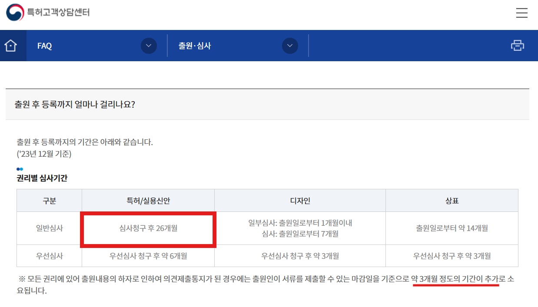
Task: Open the FAQ dropdown arrow circle
Action: pyautogui.click(x=149, y=45)
